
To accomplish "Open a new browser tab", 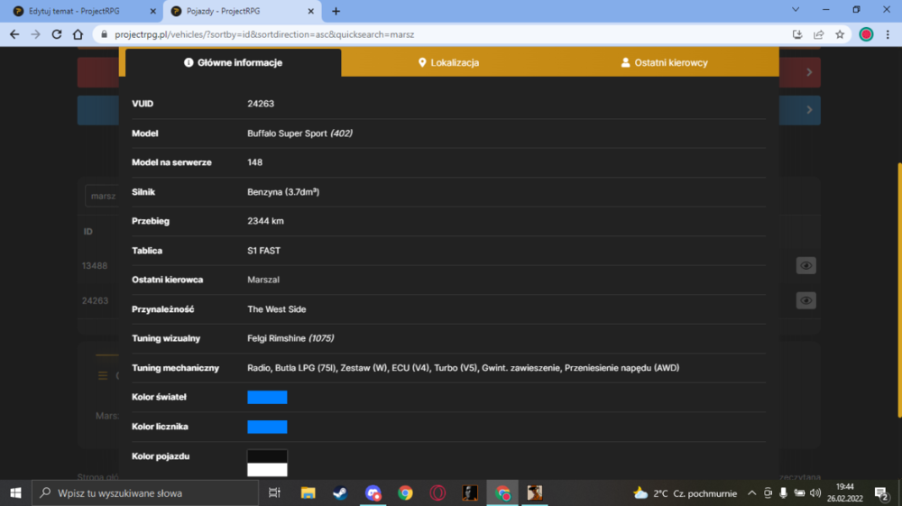I will tap(336, 11).
